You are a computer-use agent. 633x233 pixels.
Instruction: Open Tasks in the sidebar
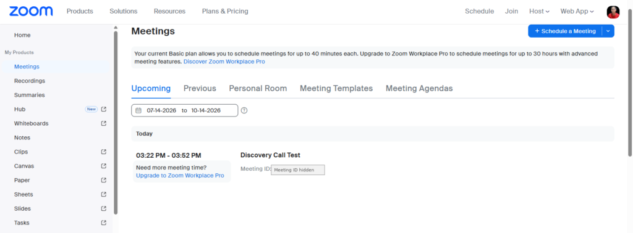tap(22, 223)
